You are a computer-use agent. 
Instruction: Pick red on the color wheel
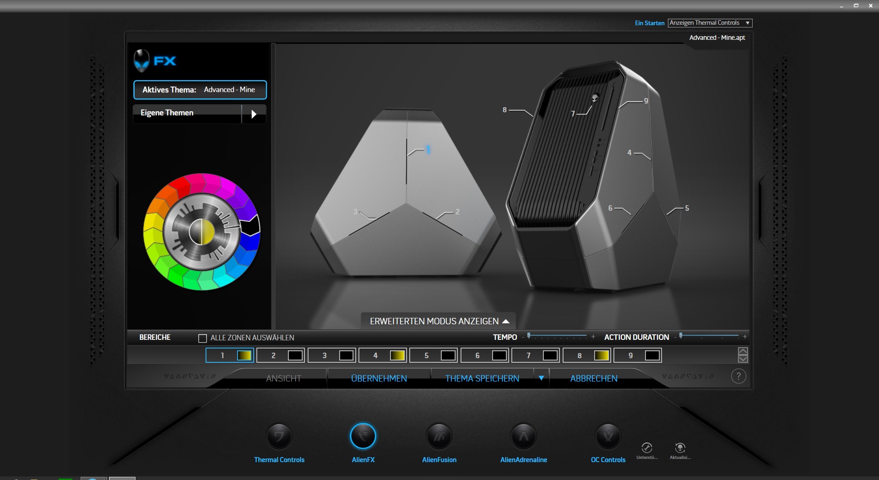click(180, 185)
